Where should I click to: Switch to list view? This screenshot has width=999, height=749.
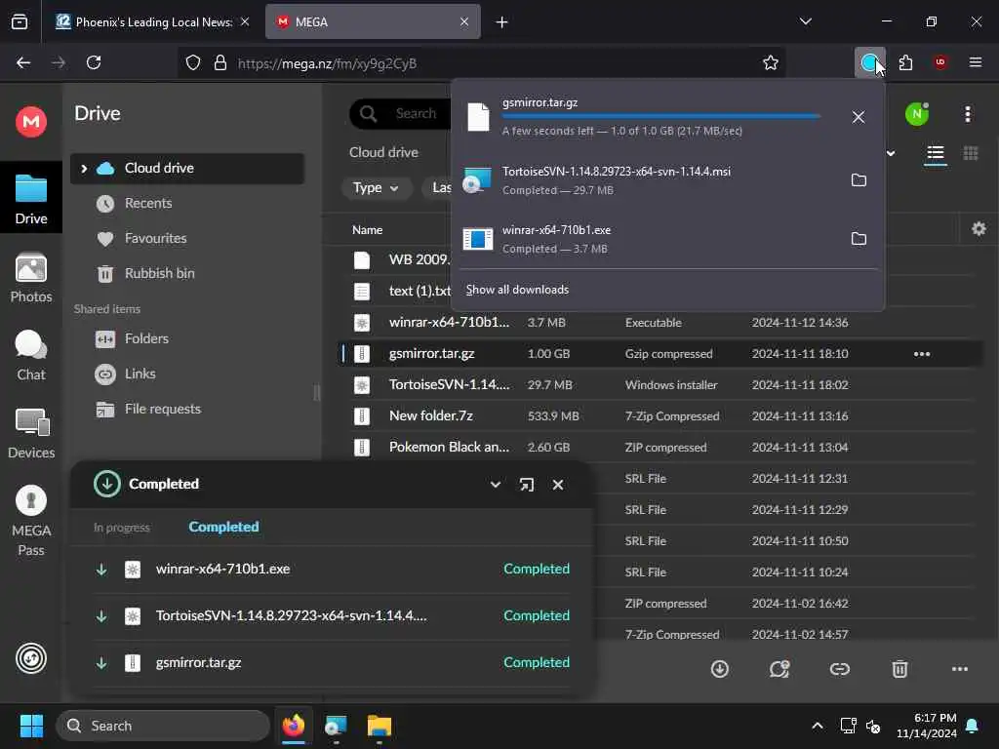(935, 153)
